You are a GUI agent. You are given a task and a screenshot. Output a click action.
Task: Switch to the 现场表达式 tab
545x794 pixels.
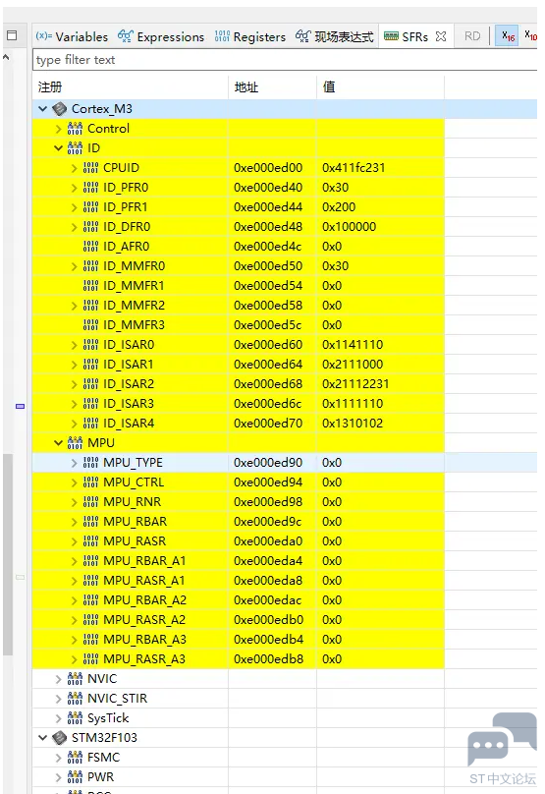(x=335, y=36)
